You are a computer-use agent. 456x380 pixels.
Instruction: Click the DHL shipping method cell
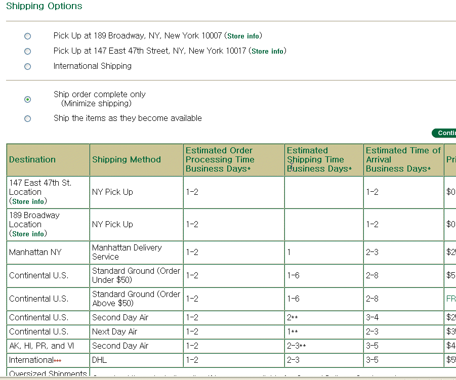point(99,360)
